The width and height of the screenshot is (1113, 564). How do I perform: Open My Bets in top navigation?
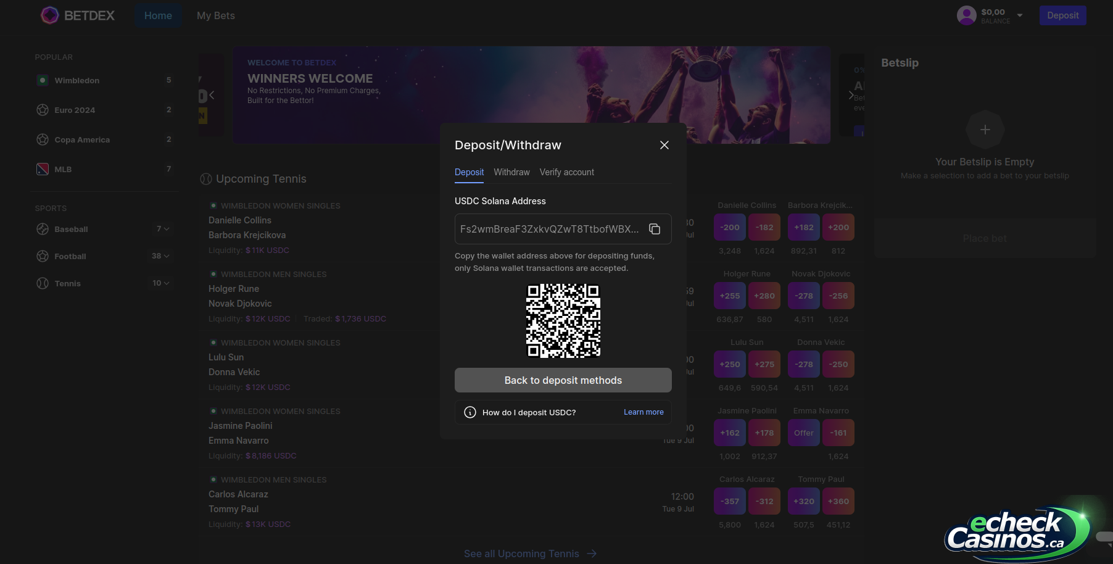[x=216, y=15]
